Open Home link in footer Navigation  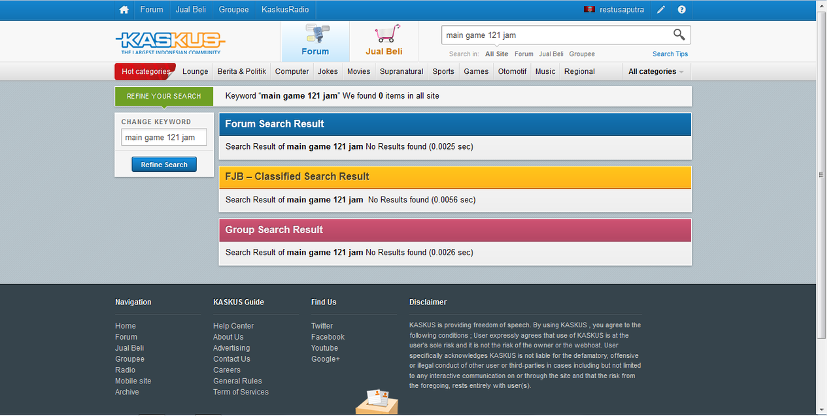(126, 326)
